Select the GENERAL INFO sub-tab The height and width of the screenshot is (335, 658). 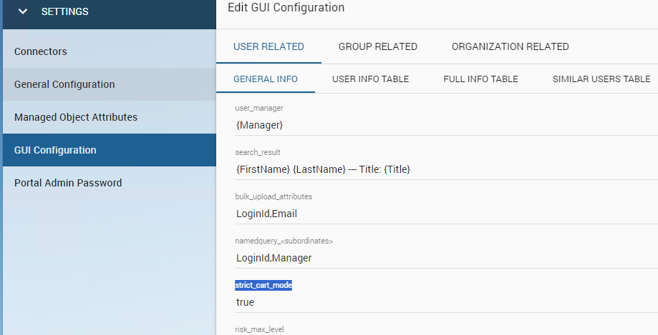pyautogui.click(x=266, y=79)
